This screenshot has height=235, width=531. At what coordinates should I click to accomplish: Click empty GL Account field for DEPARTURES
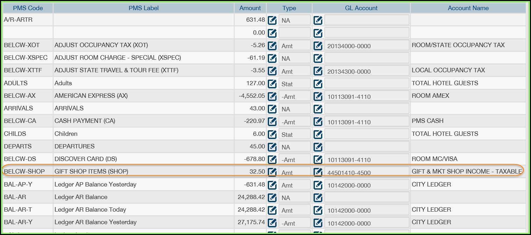[366, 147]
